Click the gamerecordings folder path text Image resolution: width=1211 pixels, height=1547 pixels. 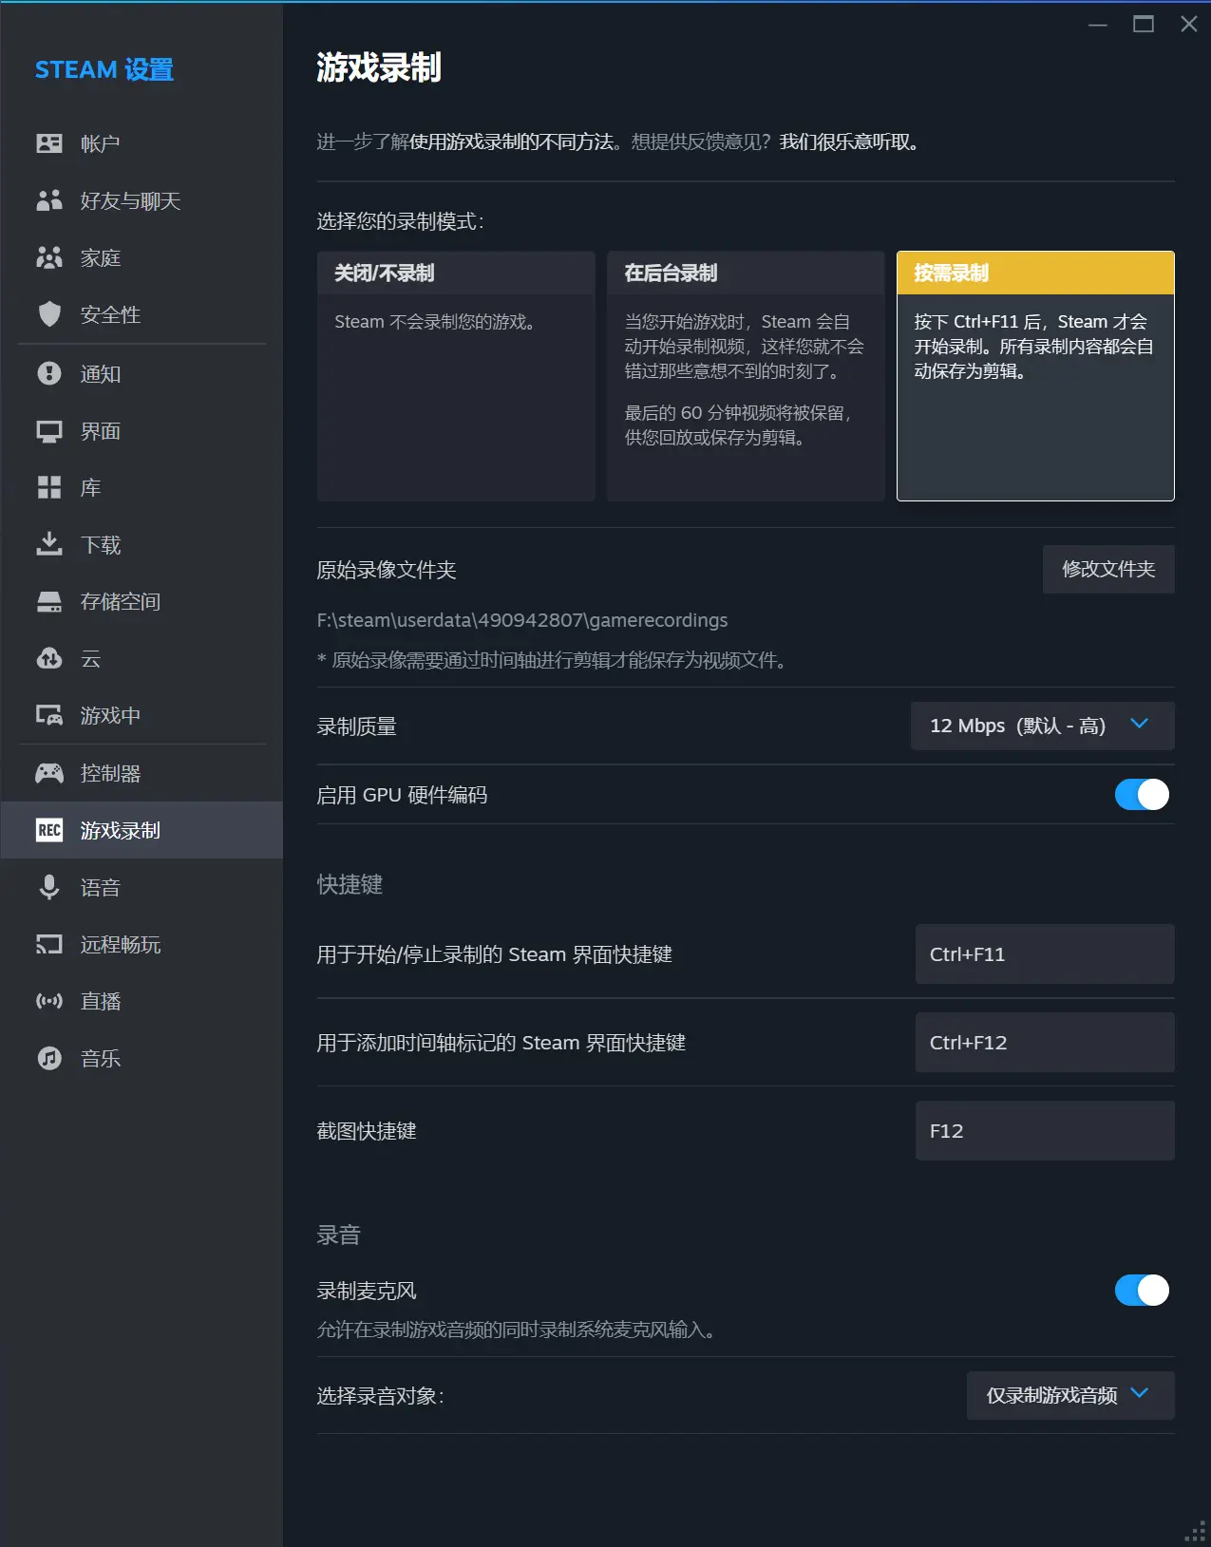pos(522,620)
